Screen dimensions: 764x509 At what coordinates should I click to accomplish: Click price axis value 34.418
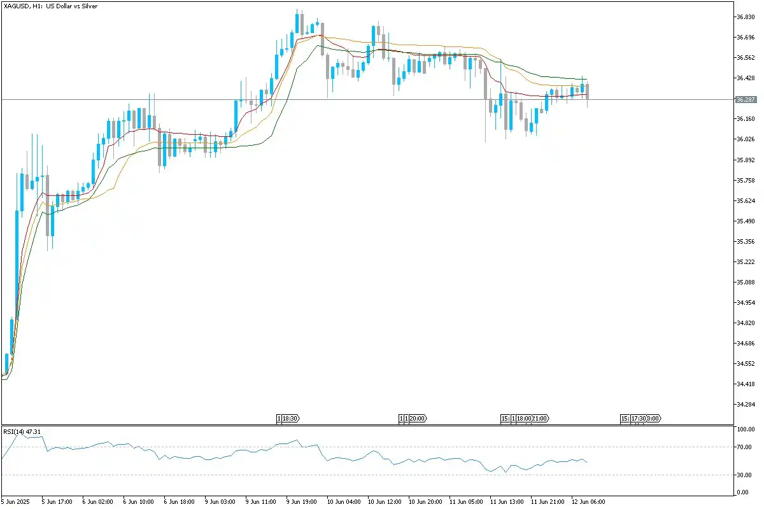click(x=746, y=384)
